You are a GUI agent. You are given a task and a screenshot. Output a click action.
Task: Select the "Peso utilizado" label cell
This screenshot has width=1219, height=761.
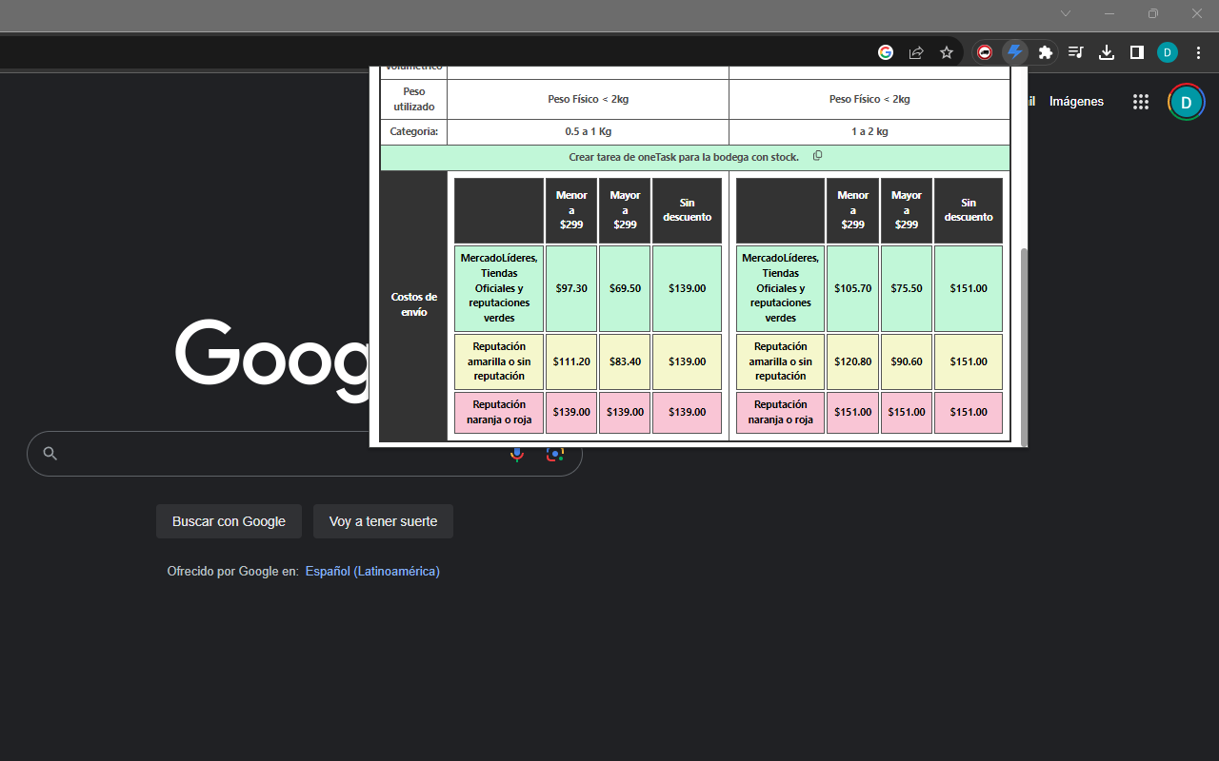(x=413, y=99)
